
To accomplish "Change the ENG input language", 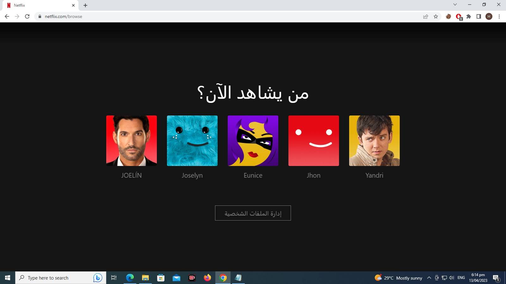I will click(461, 278).
